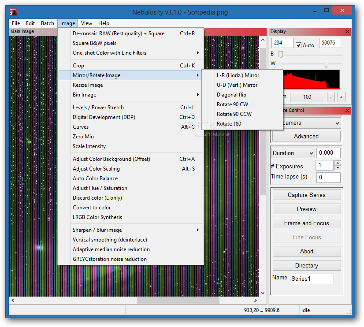Open Adjust Hue / Saturation
The height and width of the screenshot is (327, 364).
130,188
